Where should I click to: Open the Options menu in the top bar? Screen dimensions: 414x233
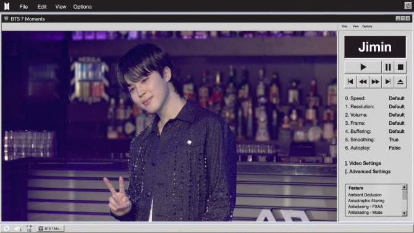[82, 7]
